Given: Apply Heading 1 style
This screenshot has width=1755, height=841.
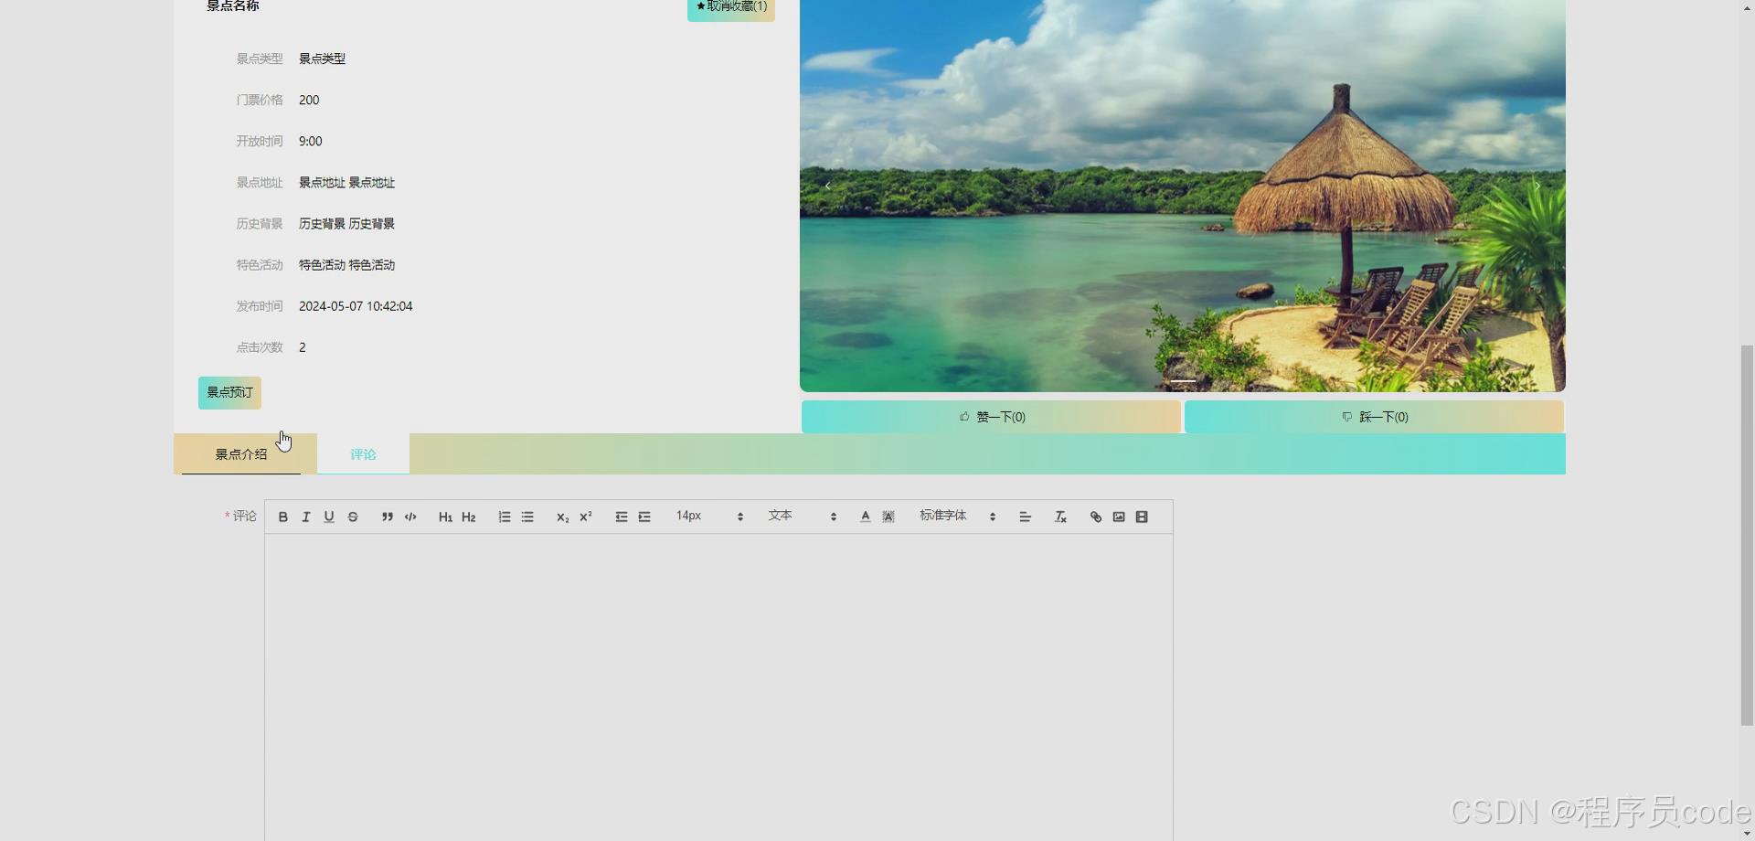Looking at the screenshot, I should (x=445, y=517).
